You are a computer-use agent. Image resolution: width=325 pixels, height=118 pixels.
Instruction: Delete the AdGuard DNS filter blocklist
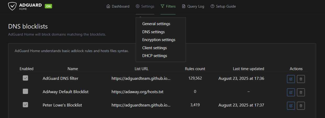[301, 79]
